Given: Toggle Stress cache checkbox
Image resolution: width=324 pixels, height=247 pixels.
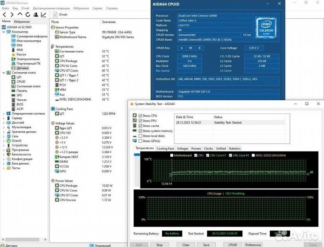Looking at the screenshot, I should (140, 126).
